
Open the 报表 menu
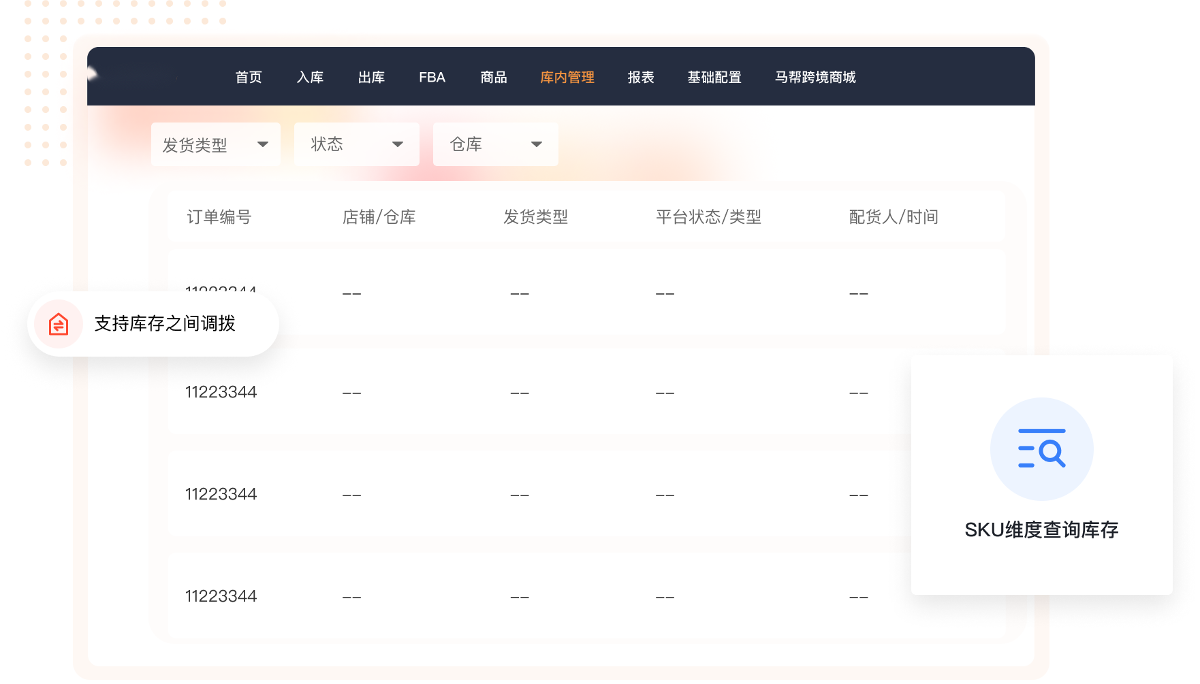[x=640, y=78]
